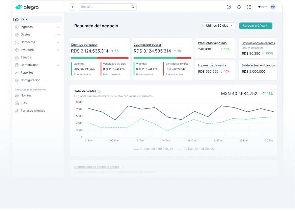Click the Buscar search field
This screenshot has height=211, width=295.
pyautogui.click(x=105, y=7)
